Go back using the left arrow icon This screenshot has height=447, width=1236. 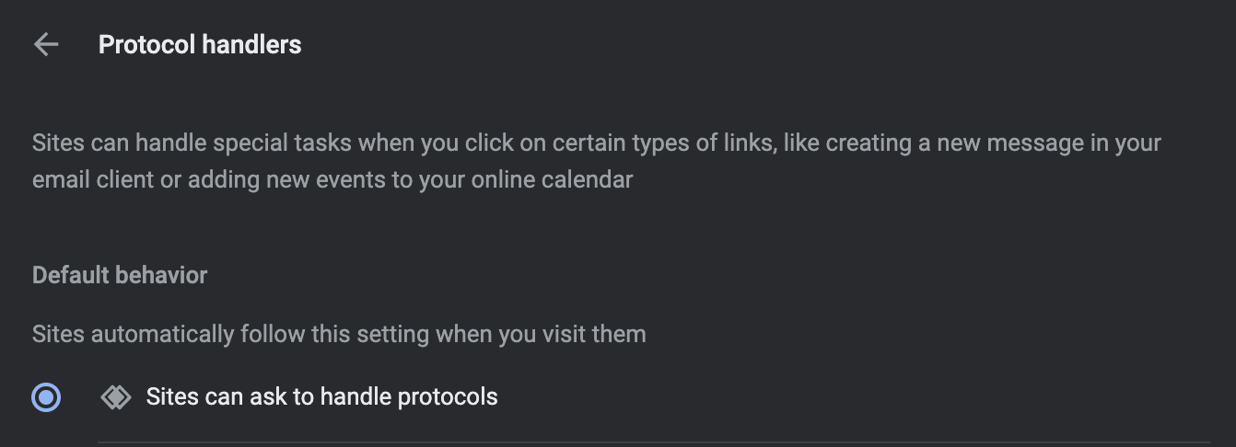pos(46,44)
